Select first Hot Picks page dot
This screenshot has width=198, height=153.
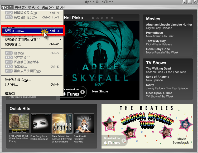pyautogui.click(x=93, y=18)
